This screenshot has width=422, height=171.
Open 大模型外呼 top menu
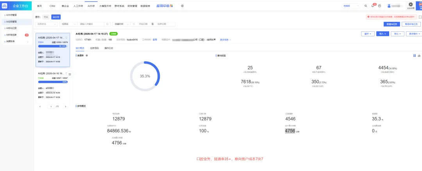[x=104, y=5]
